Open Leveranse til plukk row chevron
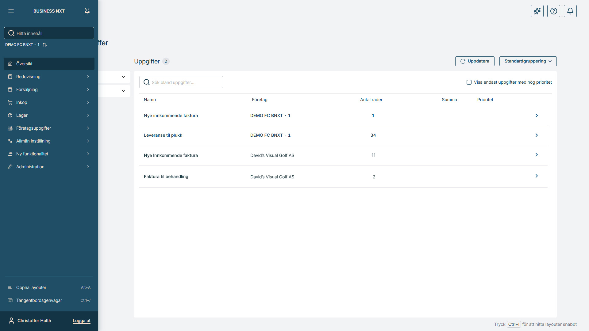The height and width of the screenshot is (331, 589). [x=536, y=135]
